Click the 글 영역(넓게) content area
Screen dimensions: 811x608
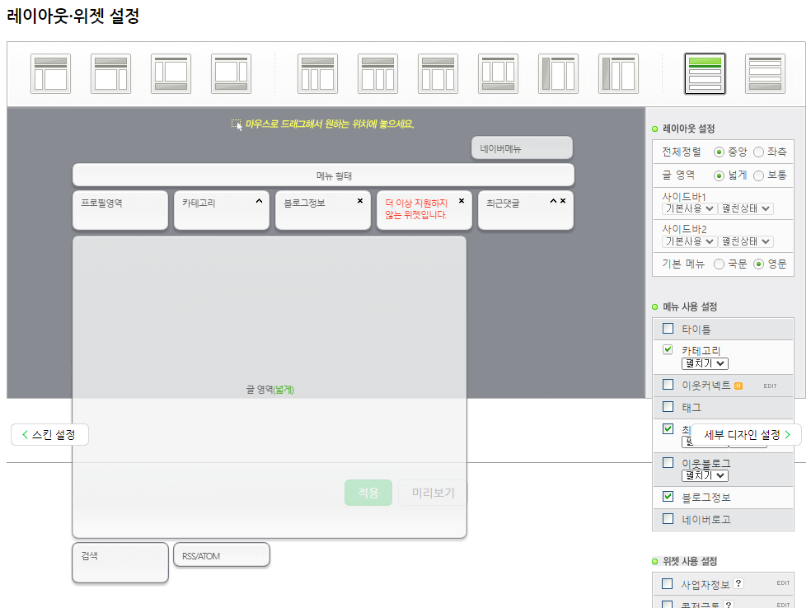(270, 387)
